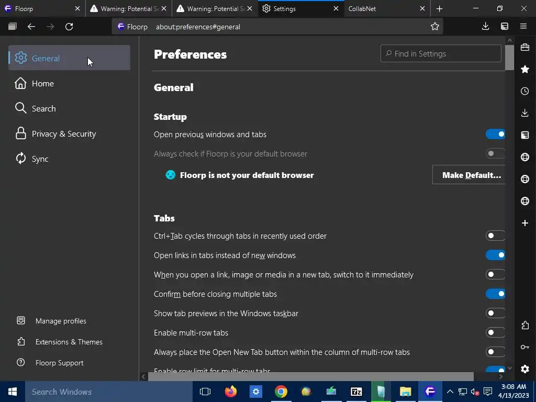
Task: Open downloads panel in the right sidebar
Action: (525, 113)
